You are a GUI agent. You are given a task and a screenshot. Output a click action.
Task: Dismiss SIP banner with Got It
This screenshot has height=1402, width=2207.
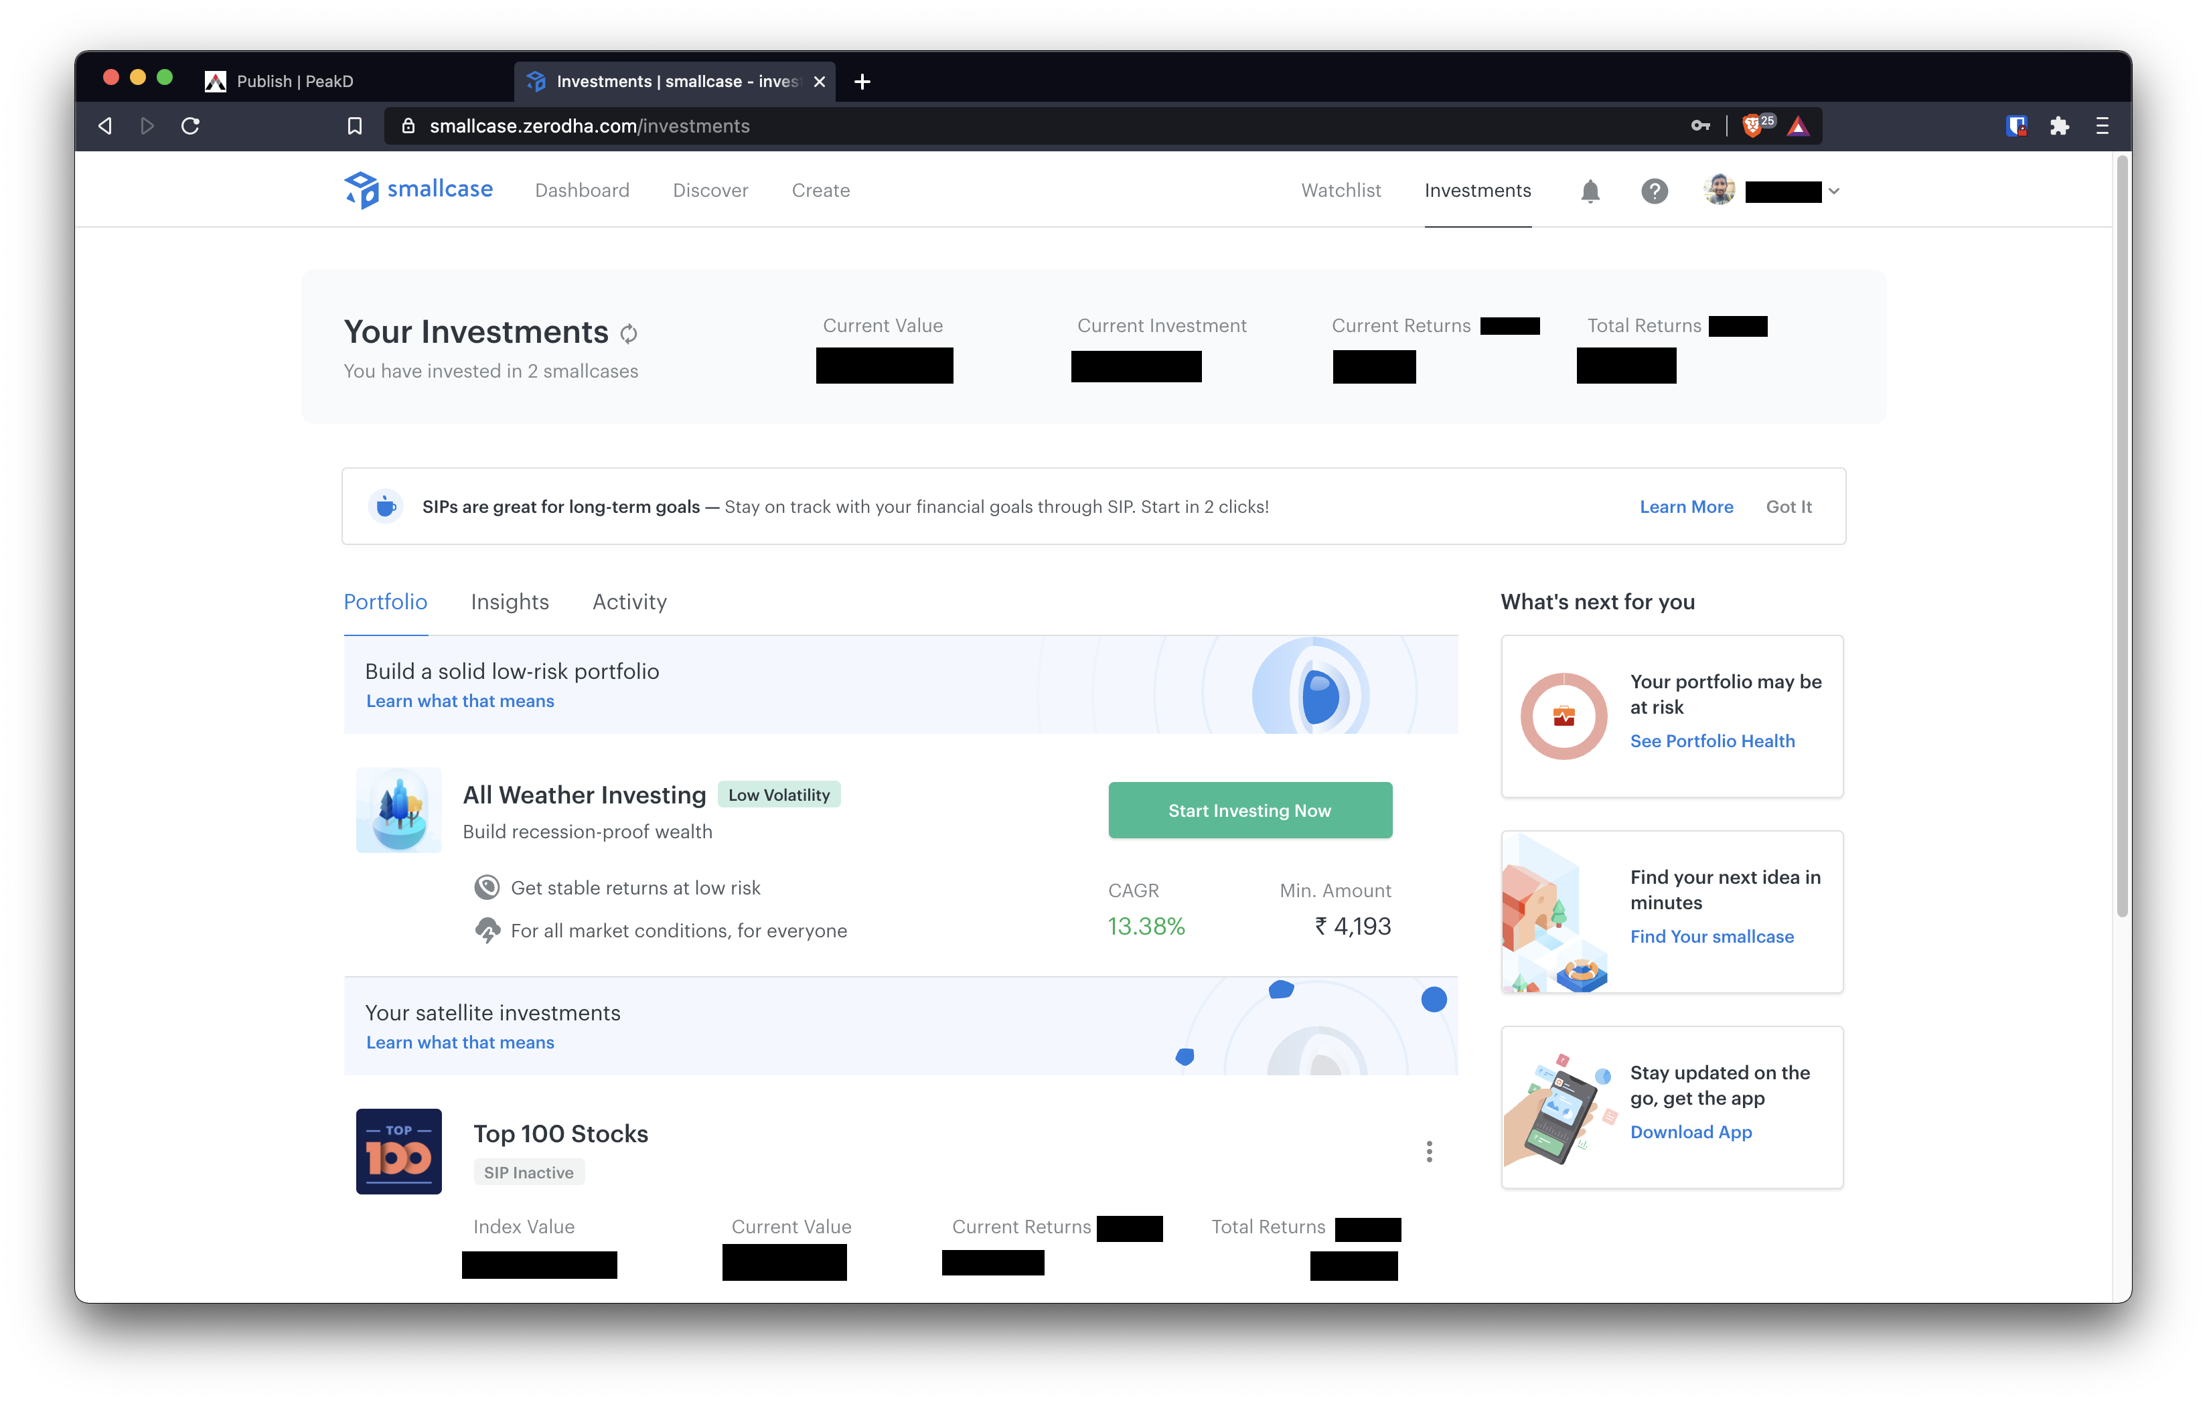(x=1788, y=507)
